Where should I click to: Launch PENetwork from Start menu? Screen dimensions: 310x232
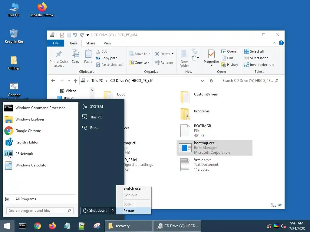tap(40, 154)
